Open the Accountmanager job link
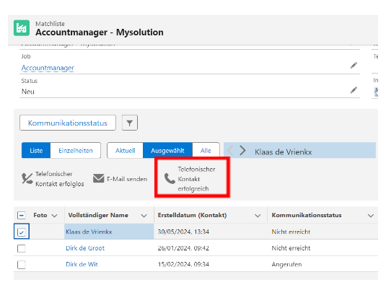 [48, 68]
